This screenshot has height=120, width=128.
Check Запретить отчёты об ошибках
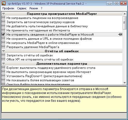(x=3, y=55)
